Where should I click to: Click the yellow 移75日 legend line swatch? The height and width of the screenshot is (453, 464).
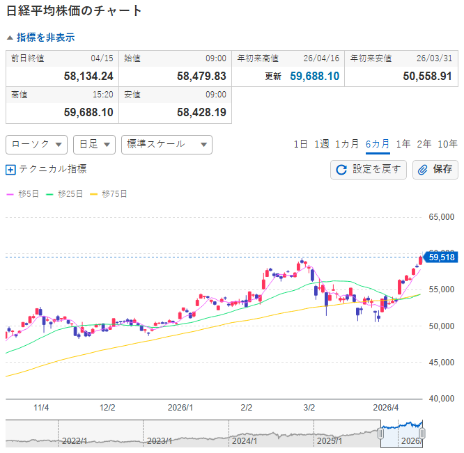[93, 194]
